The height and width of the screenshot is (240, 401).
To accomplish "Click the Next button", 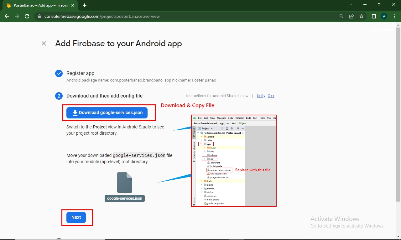I will [x=76, y=217].
